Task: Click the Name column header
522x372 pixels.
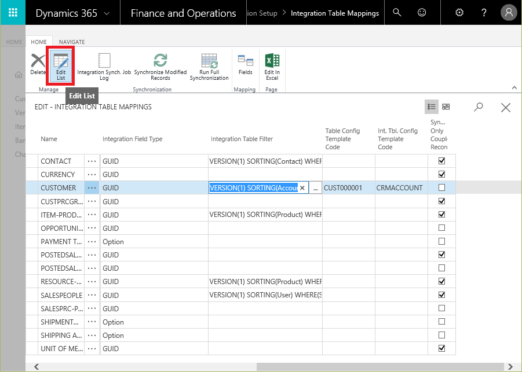Action: [49, 139]
